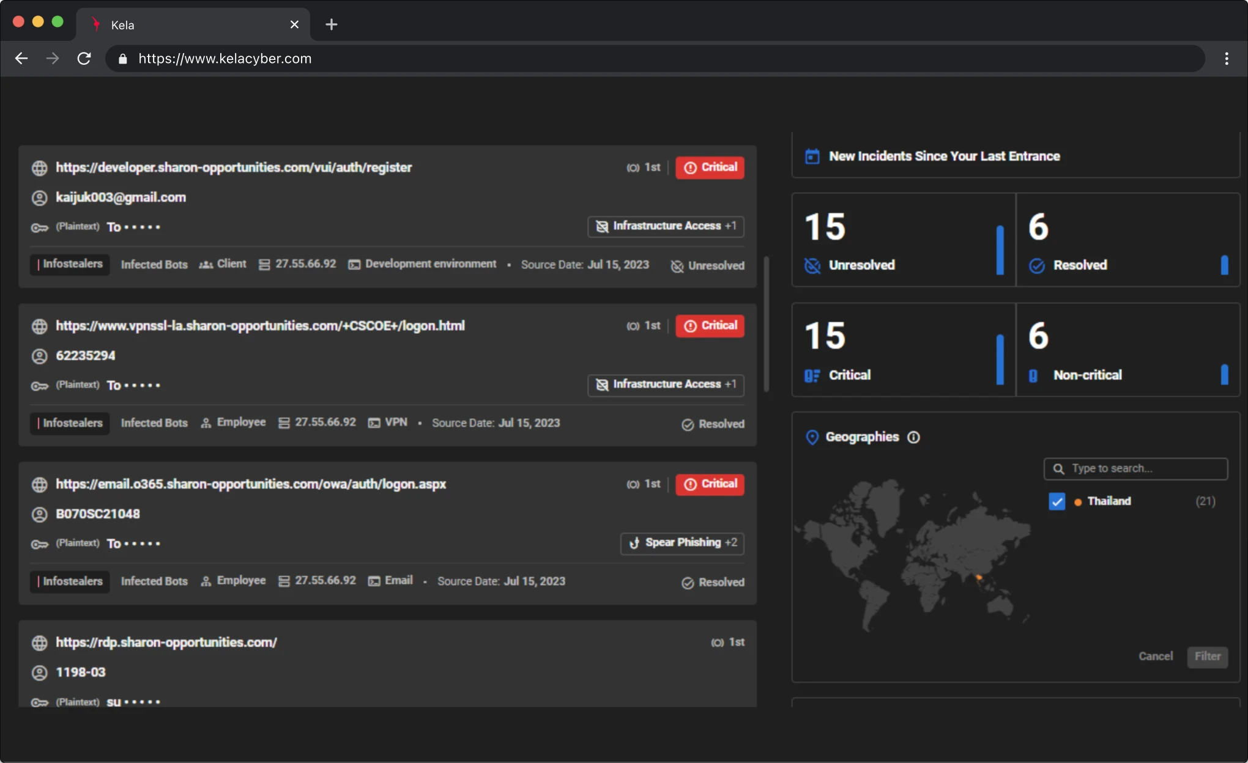Click the key icon in the 62235294 incident
The height and width of the screenshot is (763, 1248).
click(x=40, y=386)
